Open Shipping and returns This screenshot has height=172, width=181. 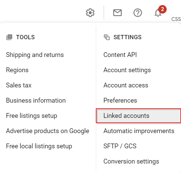click(35, 55)
